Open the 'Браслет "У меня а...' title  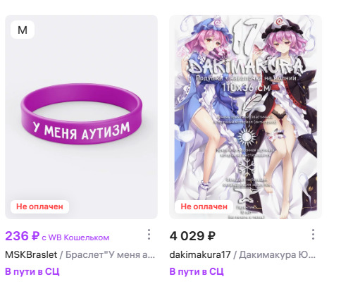tap(110, 254)
